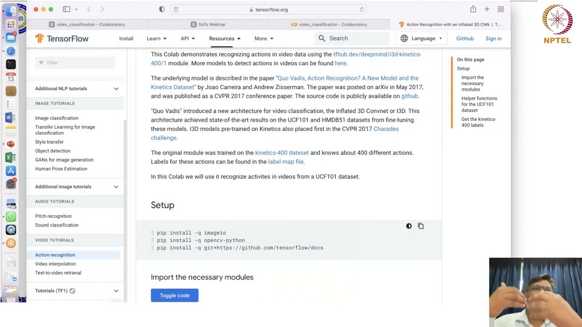
Task: Jump to 'Helper functions for the UCF101 dataset'
Action: (479, 104)
